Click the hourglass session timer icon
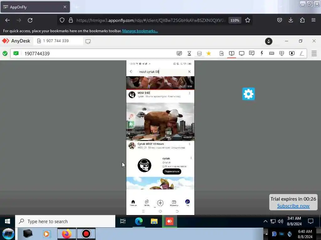Viewport: 321px width, 240px height. pyautogui.click(x=189, y=53)
